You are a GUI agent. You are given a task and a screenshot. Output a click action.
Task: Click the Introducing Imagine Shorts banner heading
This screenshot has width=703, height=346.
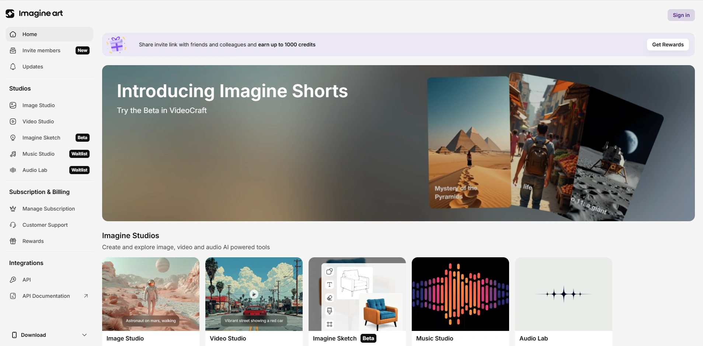click(x=232, y=91)
